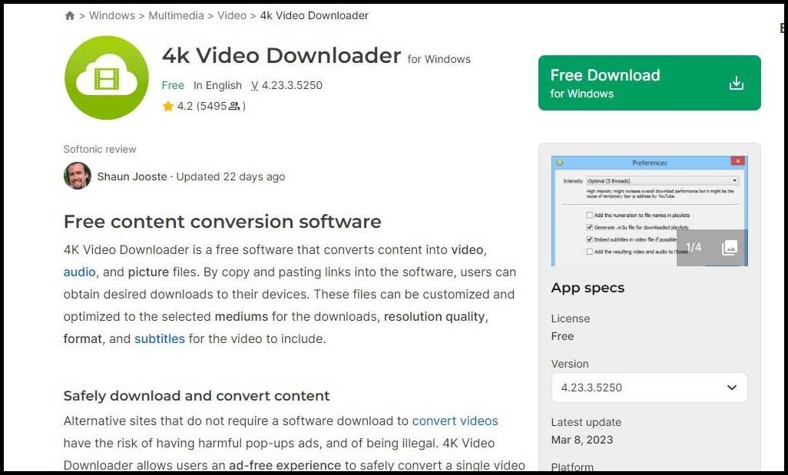788x475 pixels.
Task: Click the chevron arrow in Version dropdown
Action: pos(732,388)
